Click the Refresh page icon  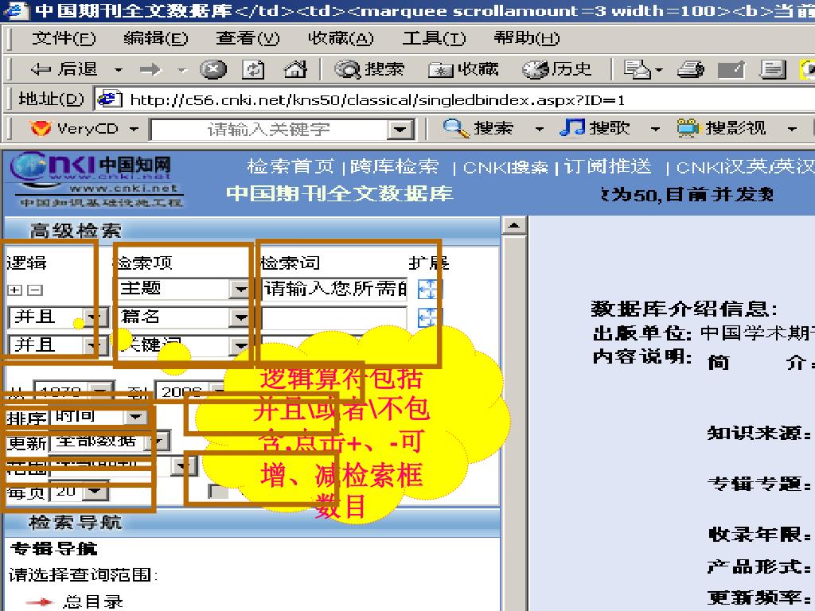coord(253,69)
